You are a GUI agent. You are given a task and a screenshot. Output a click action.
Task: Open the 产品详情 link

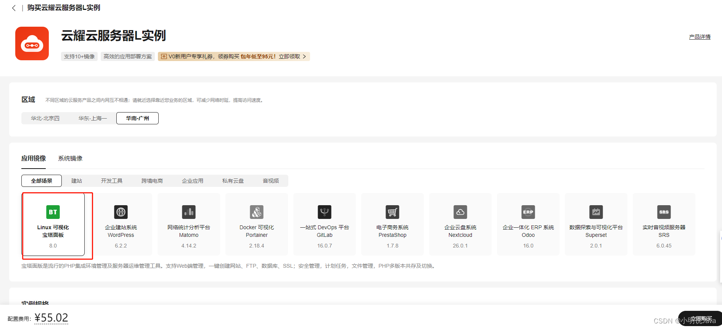click(x=700, y=37)
